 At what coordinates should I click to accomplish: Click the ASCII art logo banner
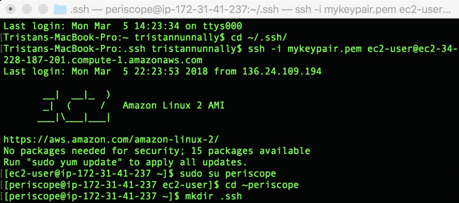click(x=74, y=106)
